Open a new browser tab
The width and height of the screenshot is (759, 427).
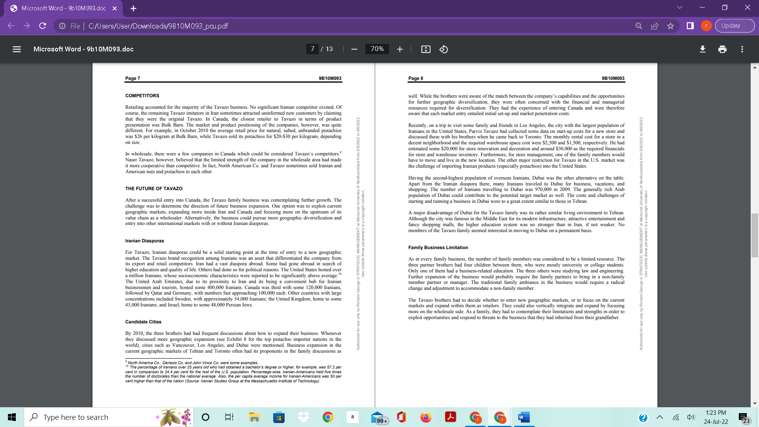coord(133,8)
